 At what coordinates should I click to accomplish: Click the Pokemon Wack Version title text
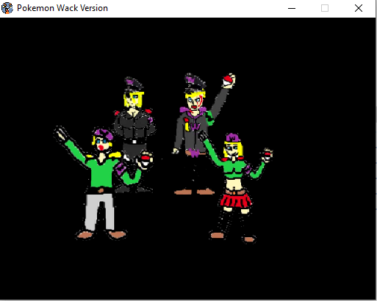coord(62,8)
